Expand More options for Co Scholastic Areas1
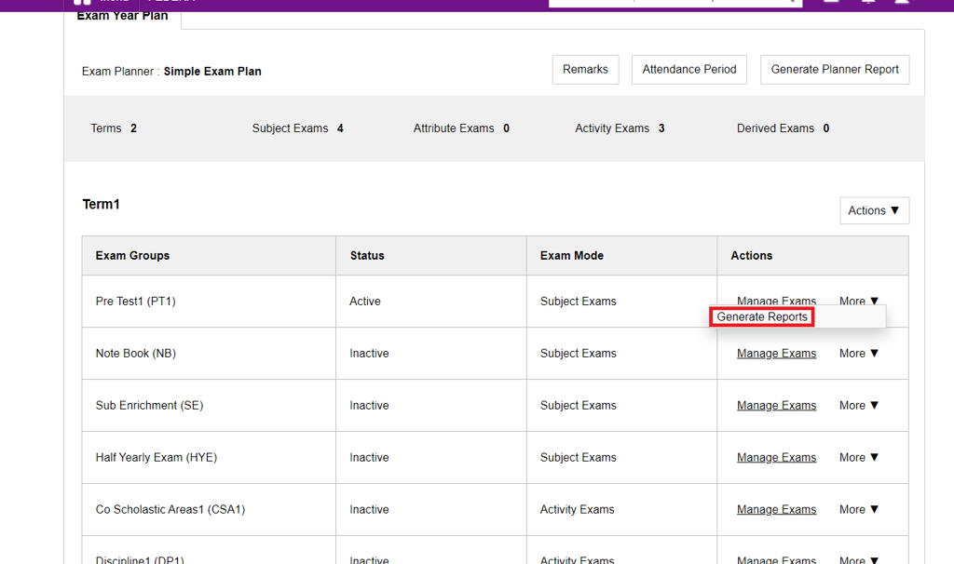 [858, 510]
